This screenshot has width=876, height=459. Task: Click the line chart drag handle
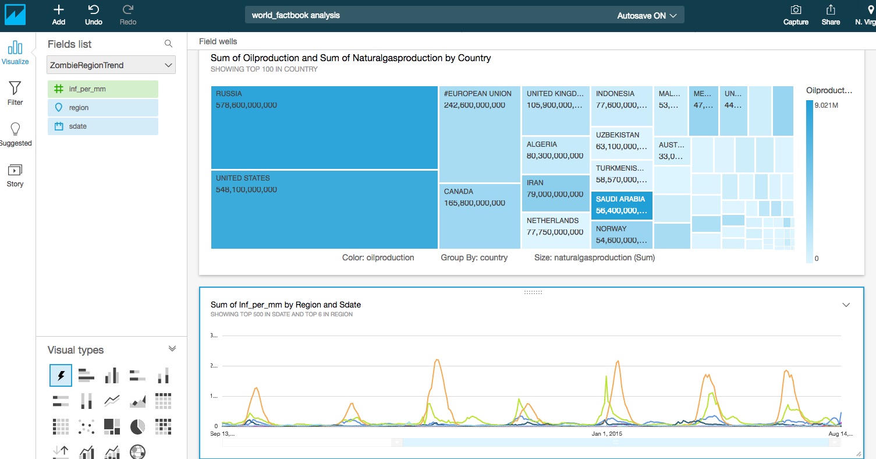pos(533,292)
